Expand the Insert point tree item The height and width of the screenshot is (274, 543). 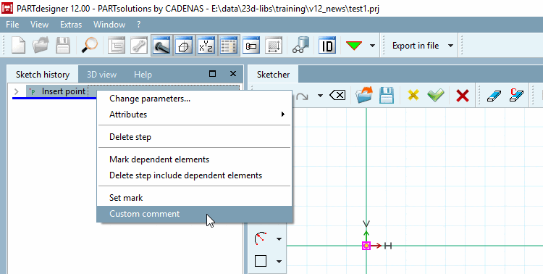click(16, 91)
